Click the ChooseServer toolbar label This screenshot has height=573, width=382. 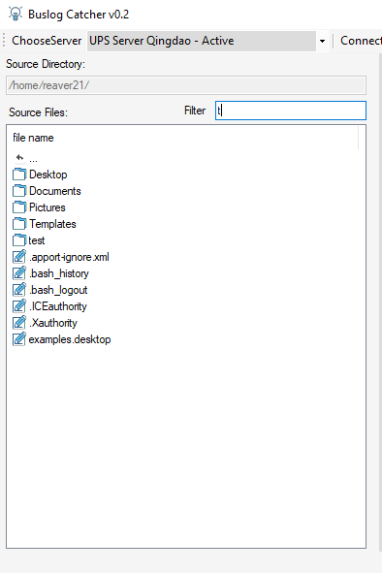coord(47,41)
